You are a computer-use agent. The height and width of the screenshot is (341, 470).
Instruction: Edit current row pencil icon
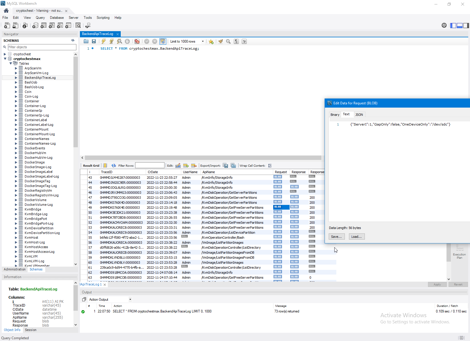coord(178,166)
